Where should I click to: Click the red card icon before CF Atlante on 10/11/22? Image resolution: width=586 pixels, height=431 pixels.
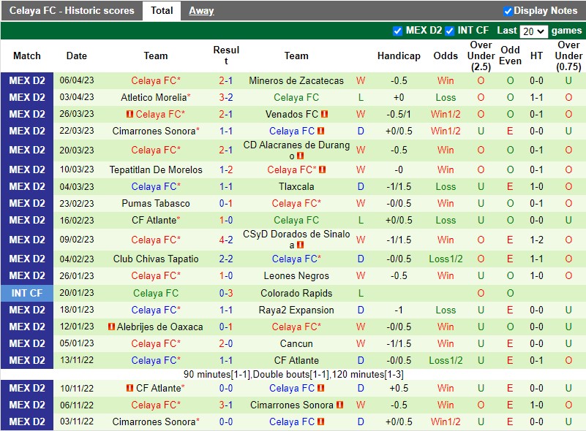coord(129,389)
